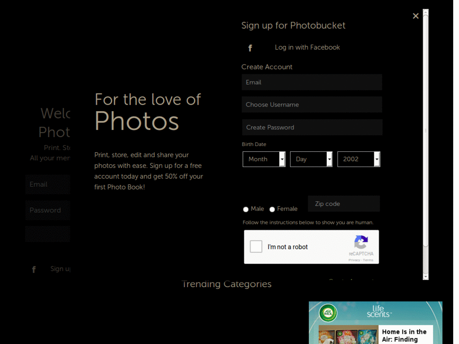Image resolution: width=459 pixels, height=344 pixels.
Task: Open the reCAPTCHA Terms link
Action: click(368, 259)
